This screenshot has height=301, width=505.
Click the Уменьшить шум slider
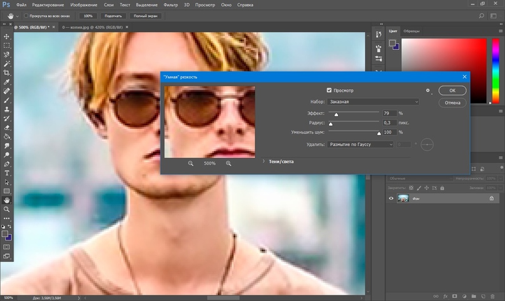pos(354,132)
